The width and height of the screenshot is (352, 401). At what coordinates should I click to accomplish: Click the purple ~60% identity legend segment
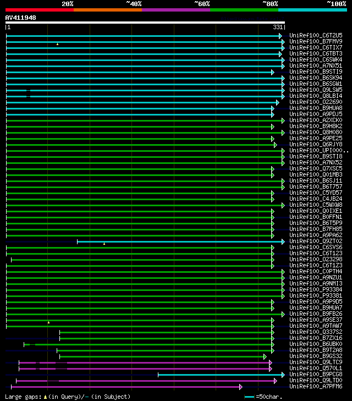(176, 10)
